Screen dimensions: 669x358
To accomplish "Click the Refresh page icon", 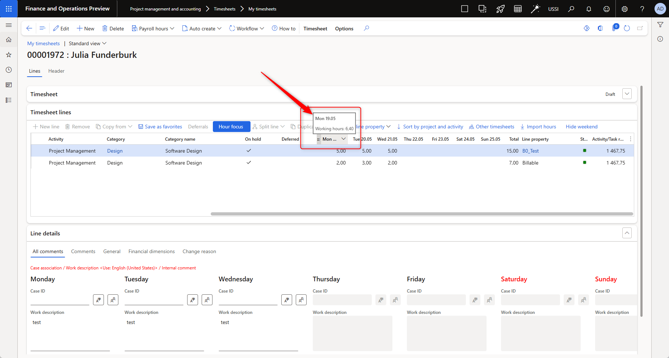I will point(627,28).
